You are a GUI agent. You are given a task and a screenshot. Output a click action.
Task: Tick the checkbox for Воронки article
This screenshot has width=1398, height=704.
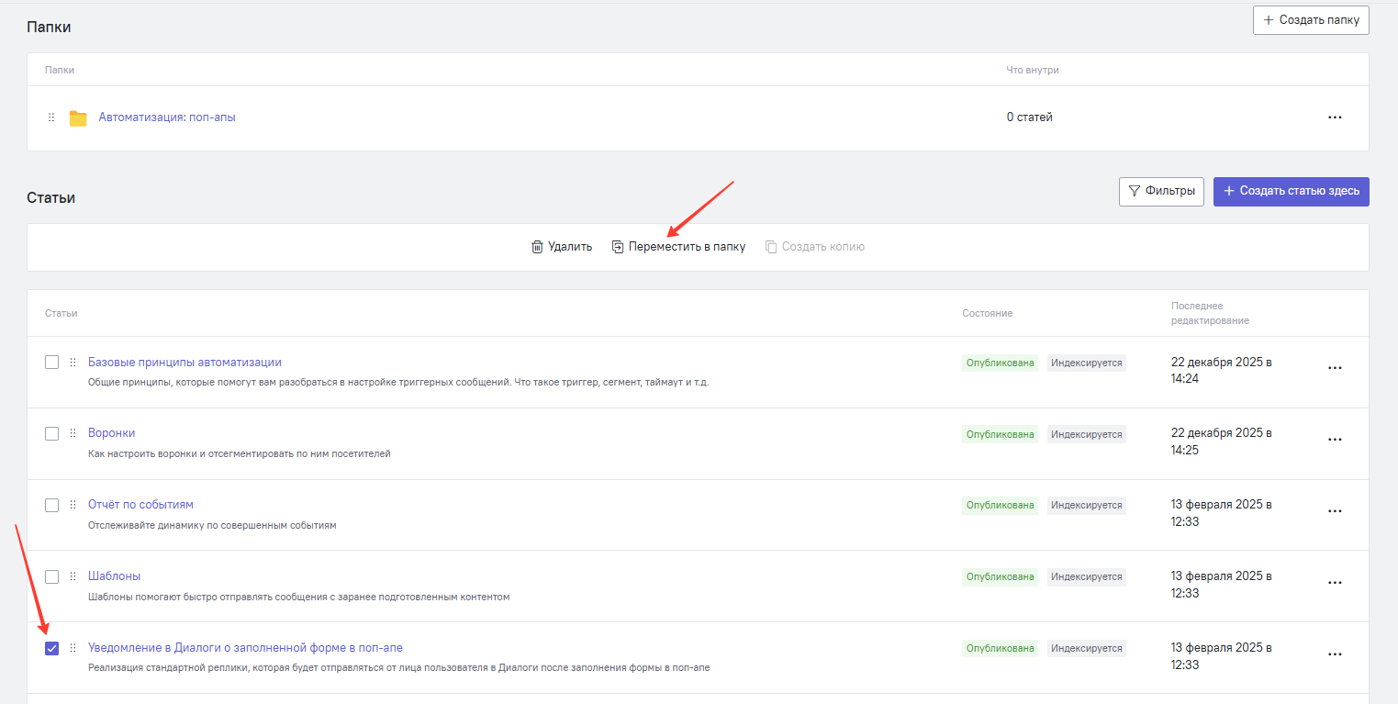pyautogui.click(x=52, y=433)
